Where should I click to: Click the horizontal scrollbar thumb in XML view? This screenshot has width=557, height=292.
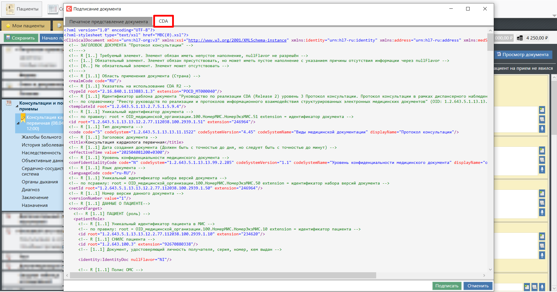(x=223, y=275)
